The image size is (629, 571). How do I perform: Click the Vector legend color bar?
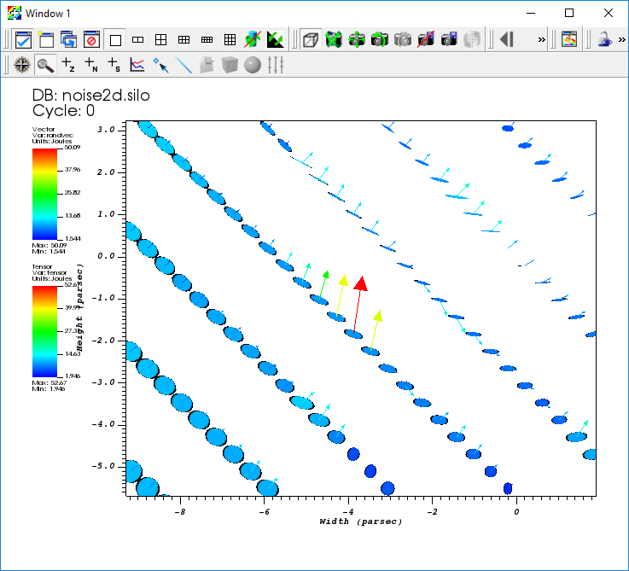[44, 194]
